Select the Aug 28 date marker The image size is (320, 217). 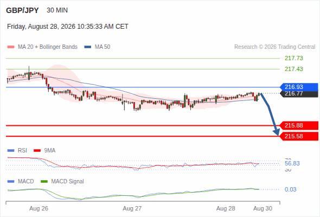click(x=226, y=208)
